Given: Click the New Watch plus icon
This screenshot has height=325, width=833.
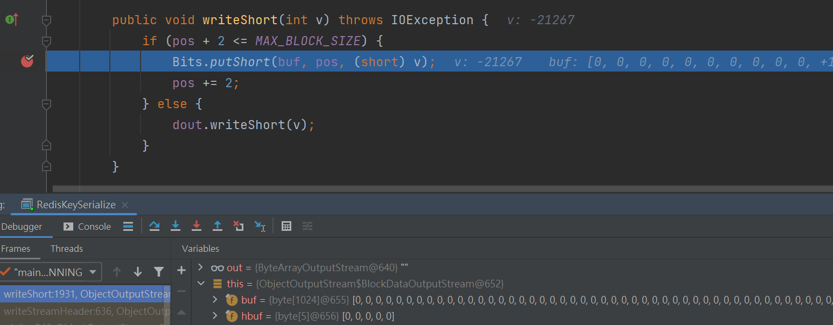Looking at the screenshot, I should (181, 270).
